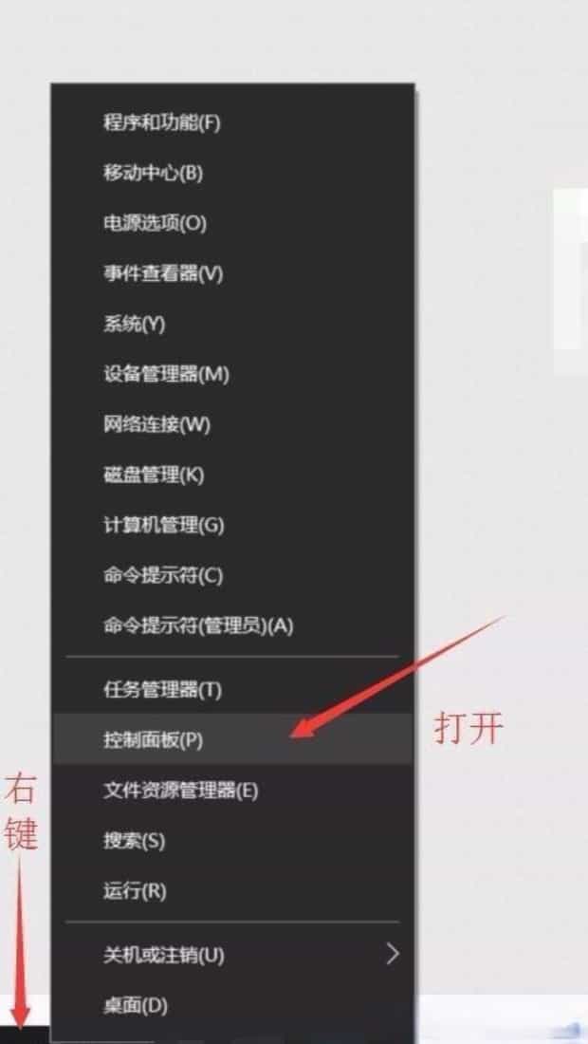Open 电源选项(O)
The width and height of the screenshot is (588, 1044).
[232, 223]
